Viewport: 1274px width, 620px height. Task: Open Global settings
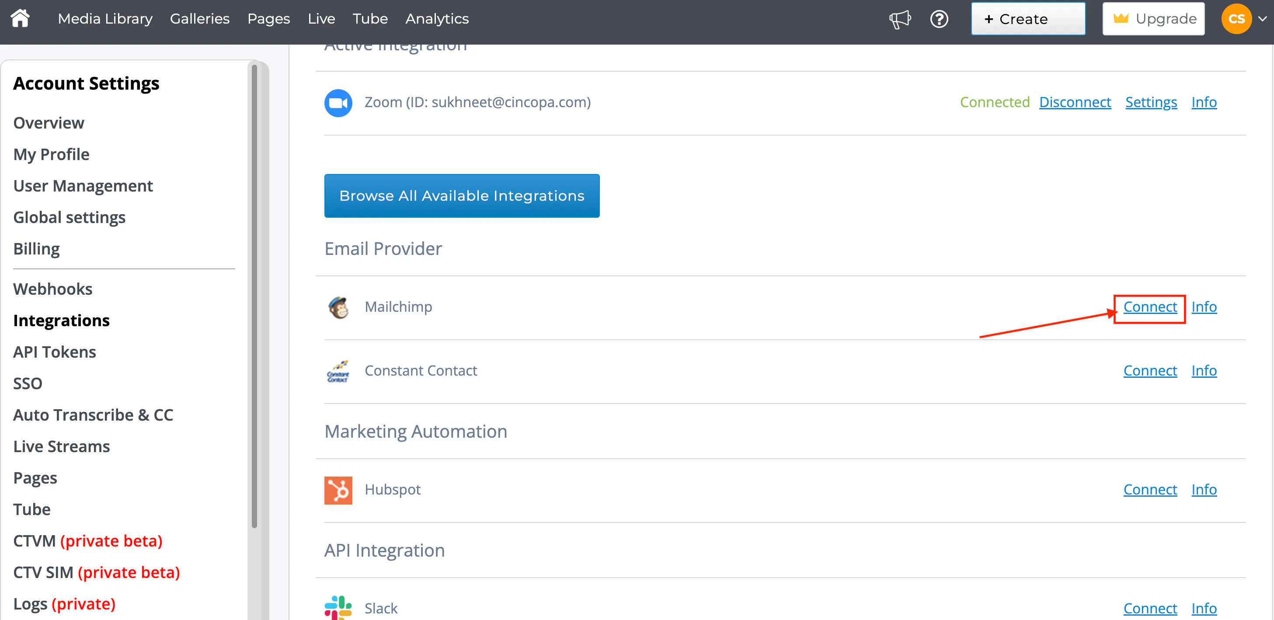pos(69,218)
